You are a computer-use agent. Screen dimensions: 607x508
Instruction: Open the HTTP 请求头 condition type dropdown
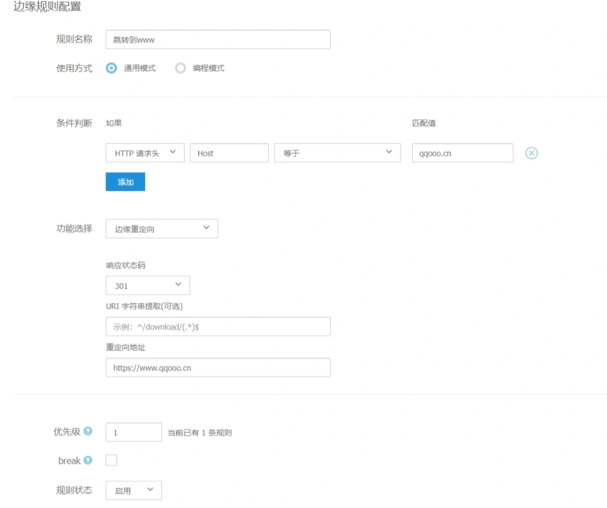145,153
